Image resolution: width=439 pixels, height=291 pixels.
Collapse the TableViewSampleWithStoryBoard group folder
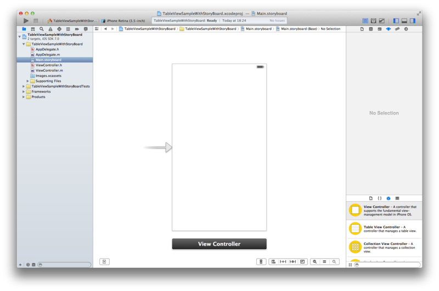click(24, 44)
